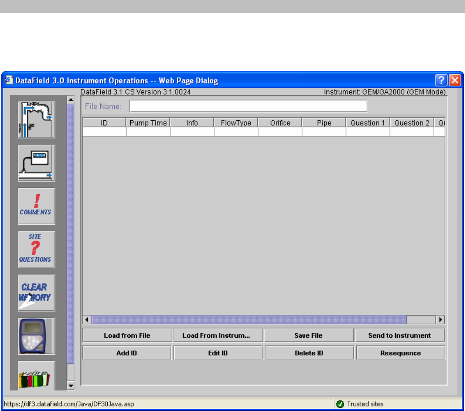Click the Delete ID button
The height and width of the screenshot is (411, 465).
tap(309, 353)
